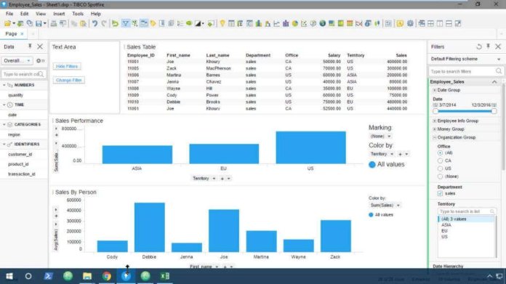506x284 pixels.
Task: Insert a Heat Map visualization
Action: [350, 23]
